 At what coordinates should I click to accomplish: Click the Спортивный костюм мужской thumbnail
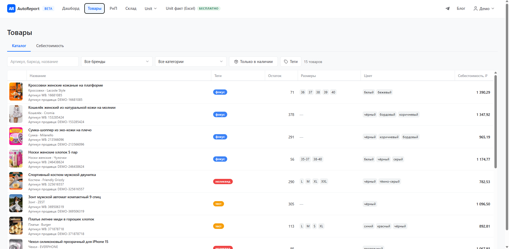coord(16,181)
